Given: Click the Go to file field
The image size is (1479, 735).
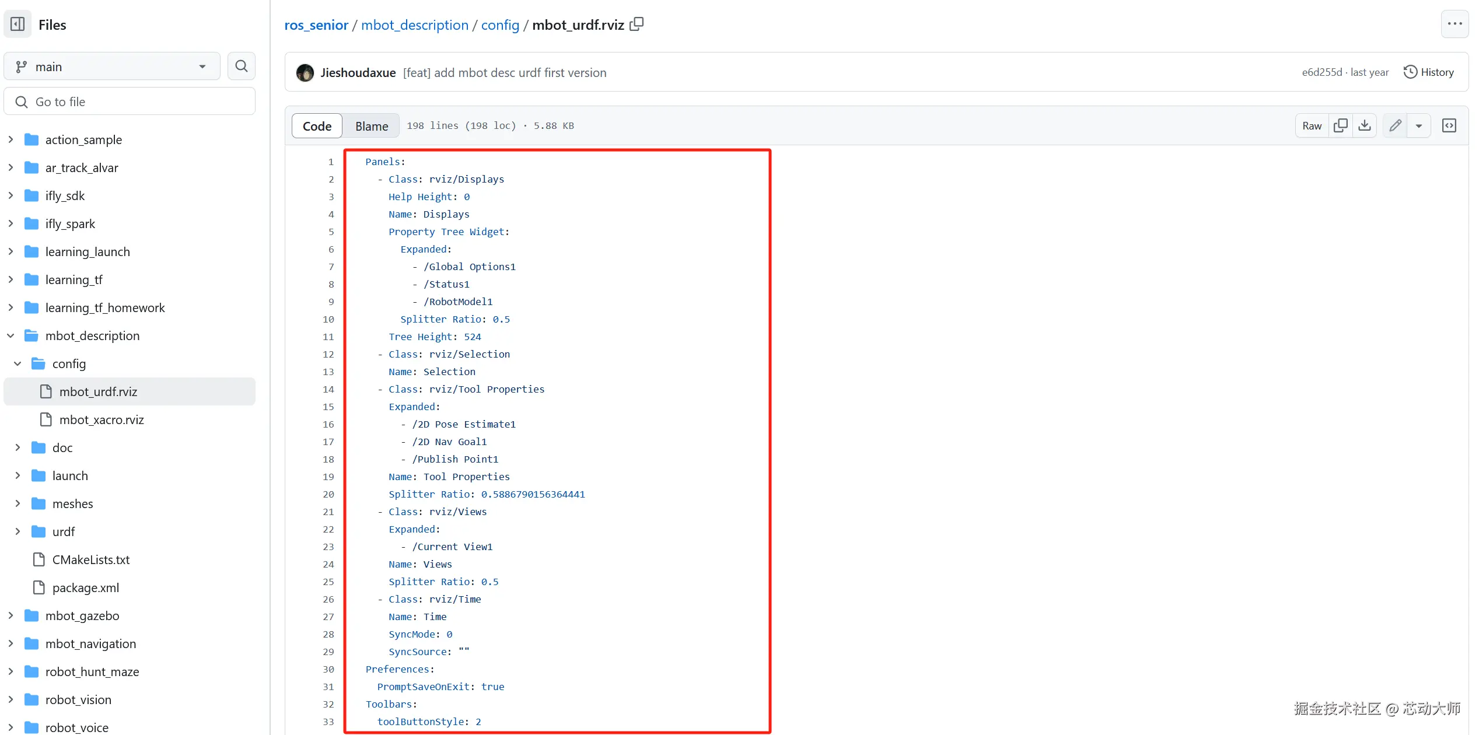Looking at the screenshot, I should pyautogui.click(x=130, y=102).
